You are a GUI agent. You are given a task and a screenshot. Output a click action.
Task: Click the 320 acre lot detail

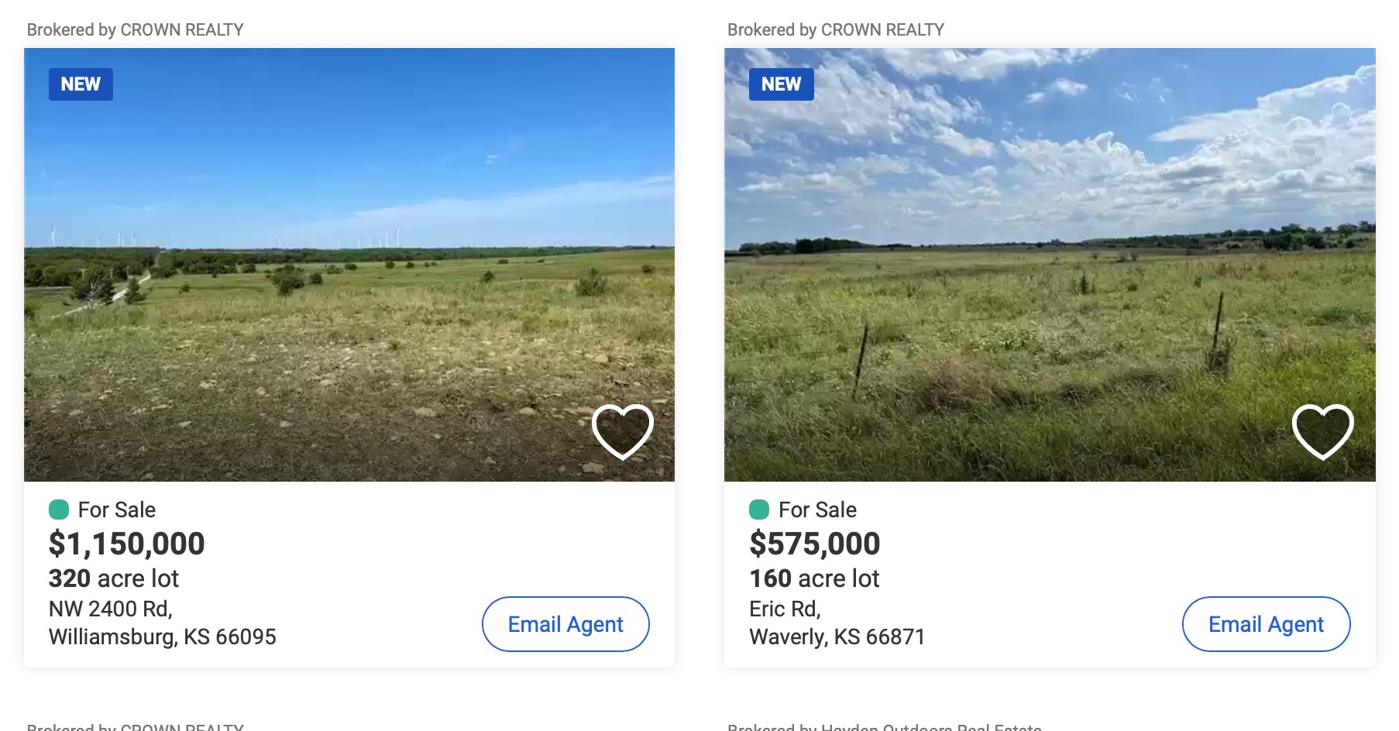[113, 578]
